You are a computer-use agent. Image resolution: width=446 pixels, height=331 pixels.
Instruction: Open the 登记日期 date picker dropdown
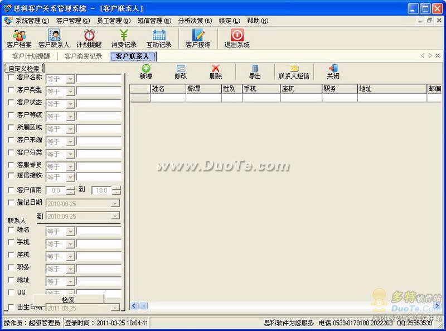[x=115, y=203]
